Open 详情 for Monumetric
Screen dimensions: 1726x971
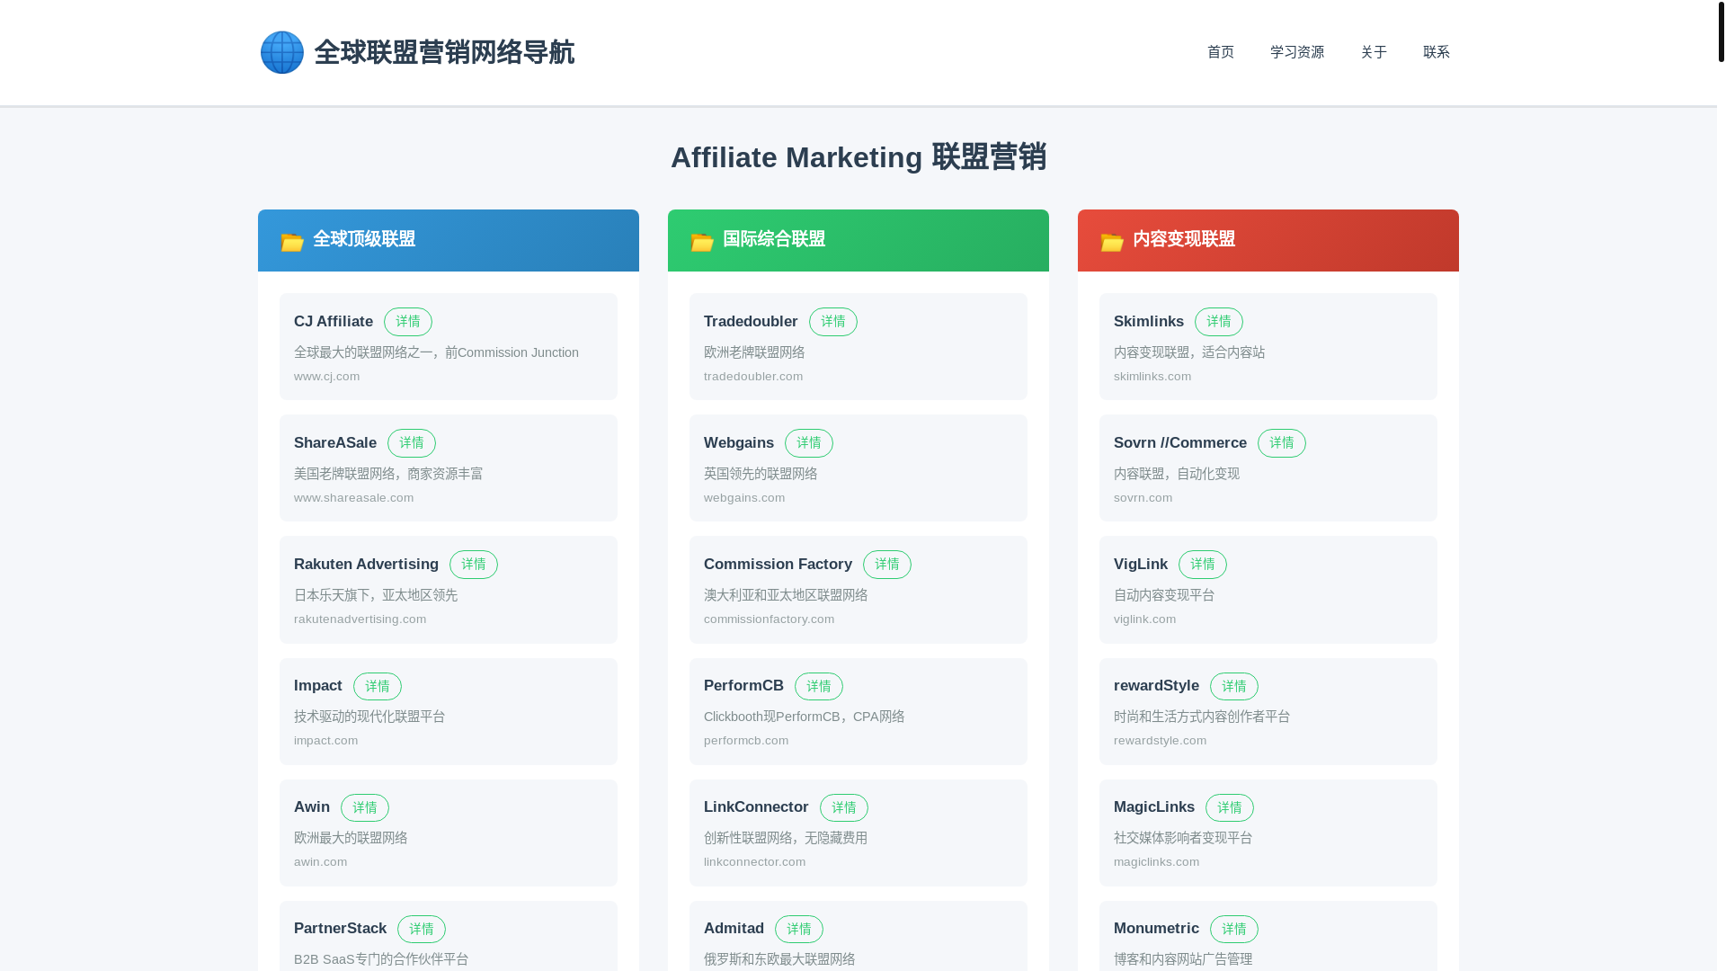(x=1234, y=929)
